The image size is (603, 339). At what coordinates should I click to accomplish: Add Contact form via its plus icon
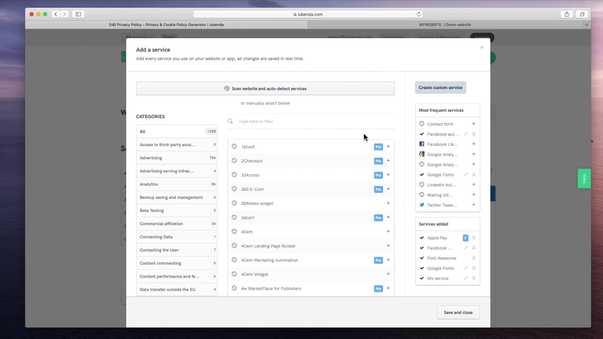pyautogui.click(x=474, y=124)
